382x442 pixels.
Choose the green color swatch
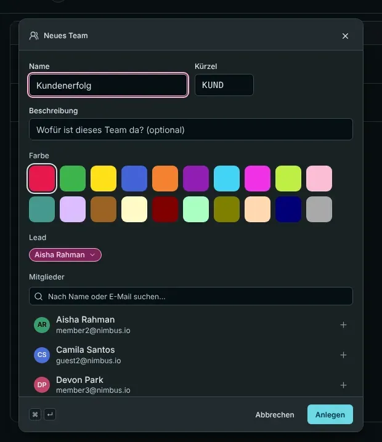(73, 179)
